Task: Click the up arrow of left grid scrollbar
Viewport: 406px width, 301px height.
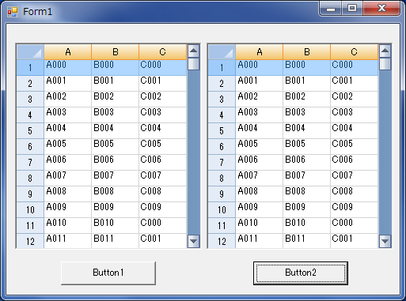Action: [x=194, y=51]
